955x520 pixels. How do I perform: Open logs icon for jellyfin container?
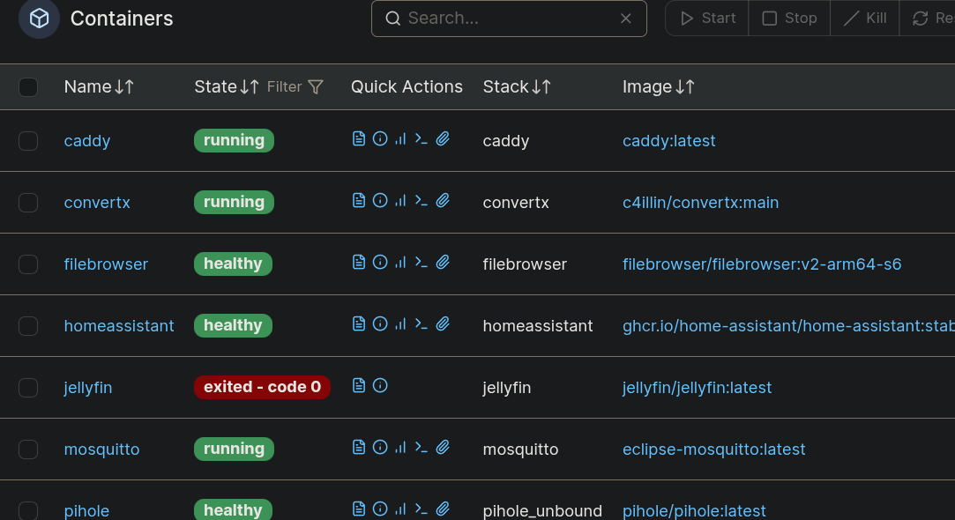point(358,386)
